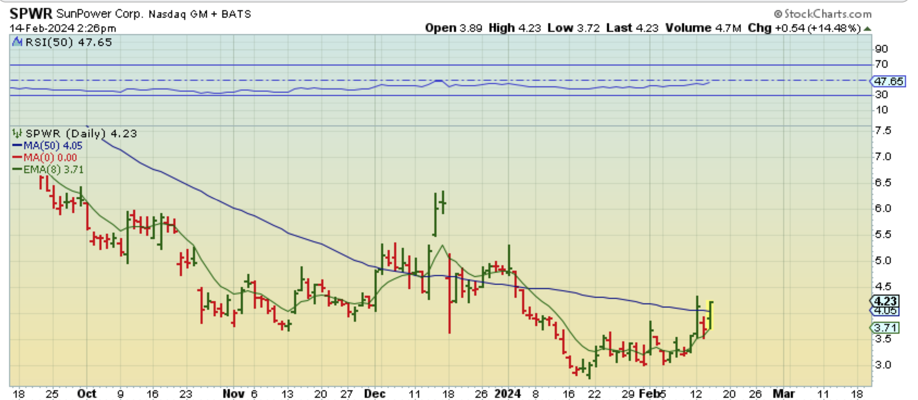This screenshot has height=400, width=918.
Task: Click the red MA(0) legend line marker
Action: 17,158
